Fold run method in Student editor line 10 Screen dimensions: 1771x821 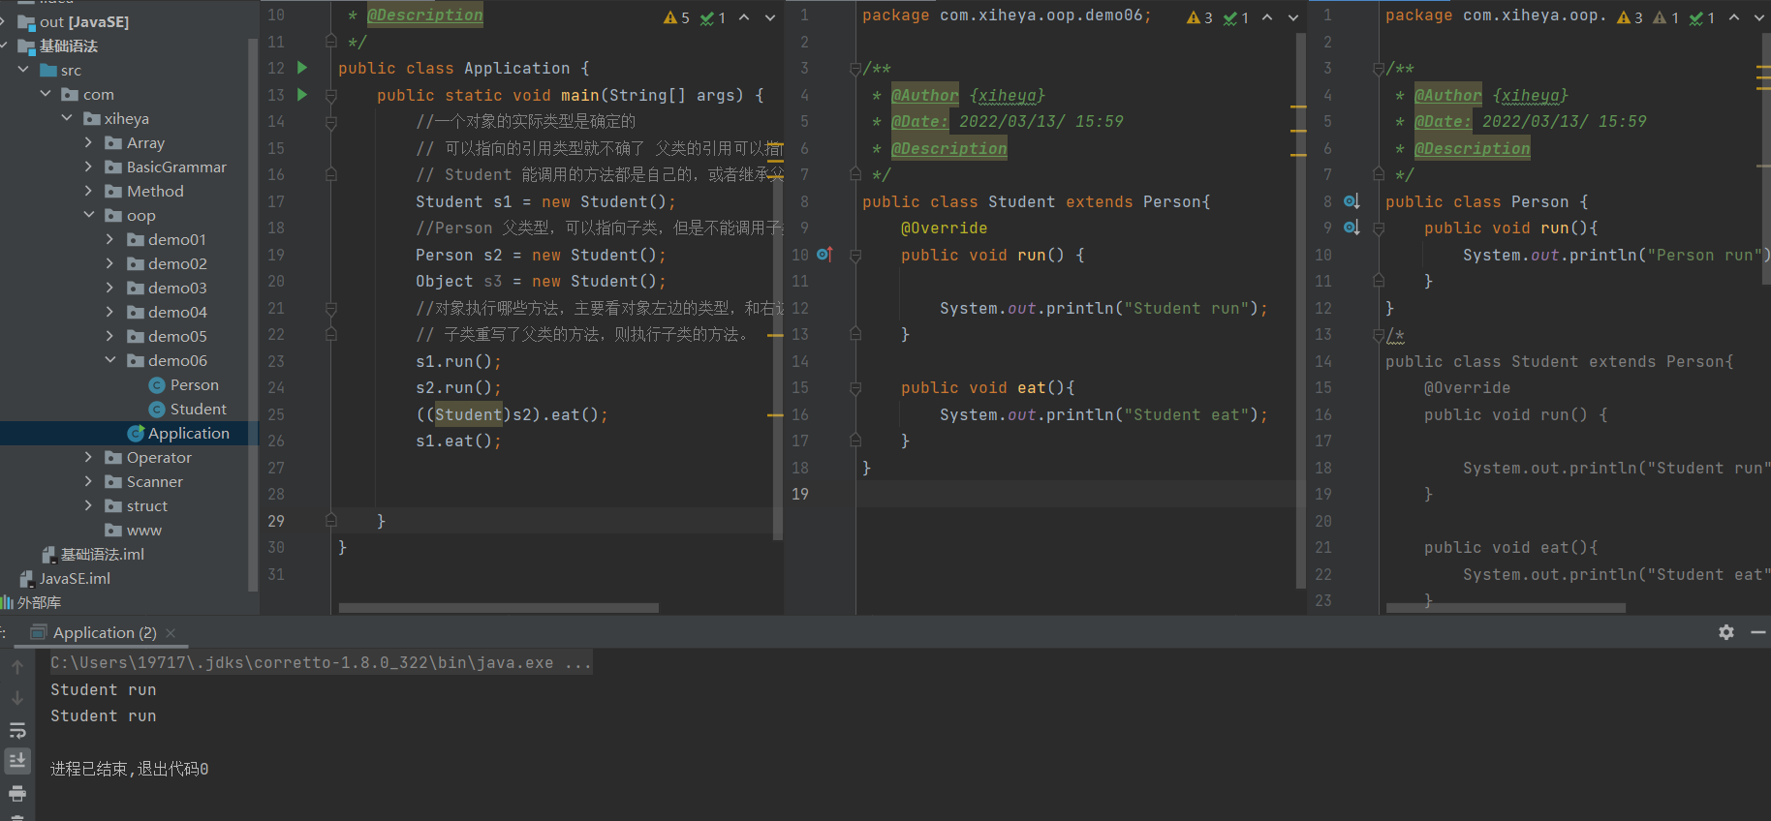(855, 256)
